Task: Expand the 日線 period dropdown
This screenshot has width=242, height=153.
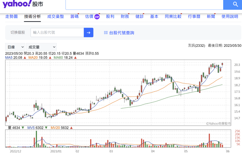Action: (15, 47)
